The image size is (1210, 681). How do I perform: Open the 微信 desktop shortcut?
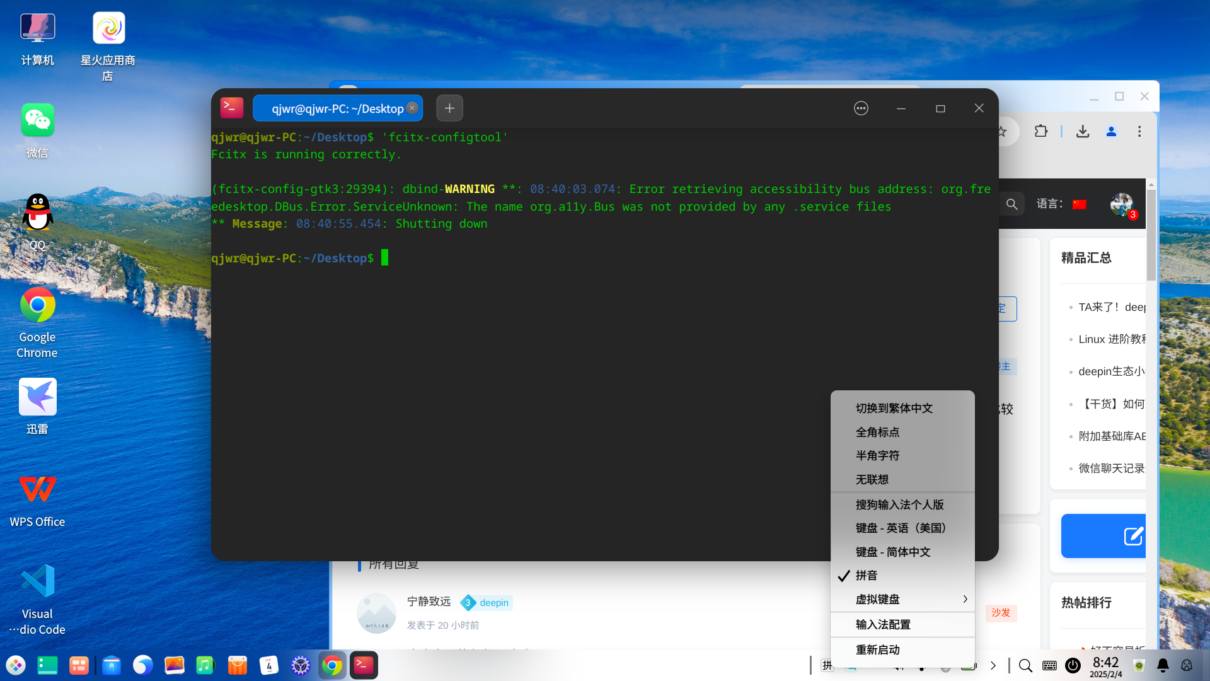point(37,131)
